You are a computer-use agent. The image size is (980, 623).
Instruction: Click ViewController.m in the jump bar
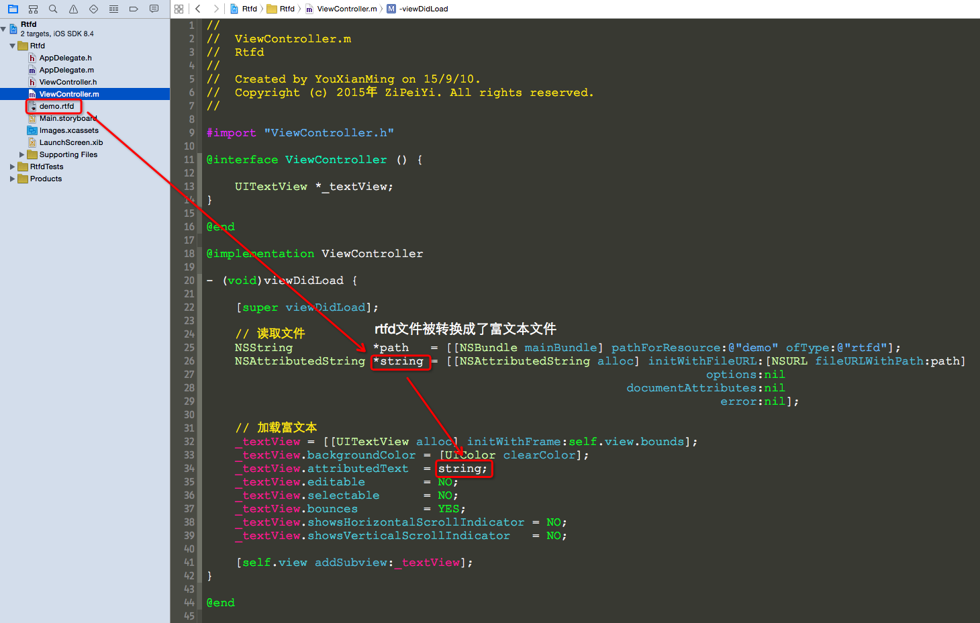(341, 9)
